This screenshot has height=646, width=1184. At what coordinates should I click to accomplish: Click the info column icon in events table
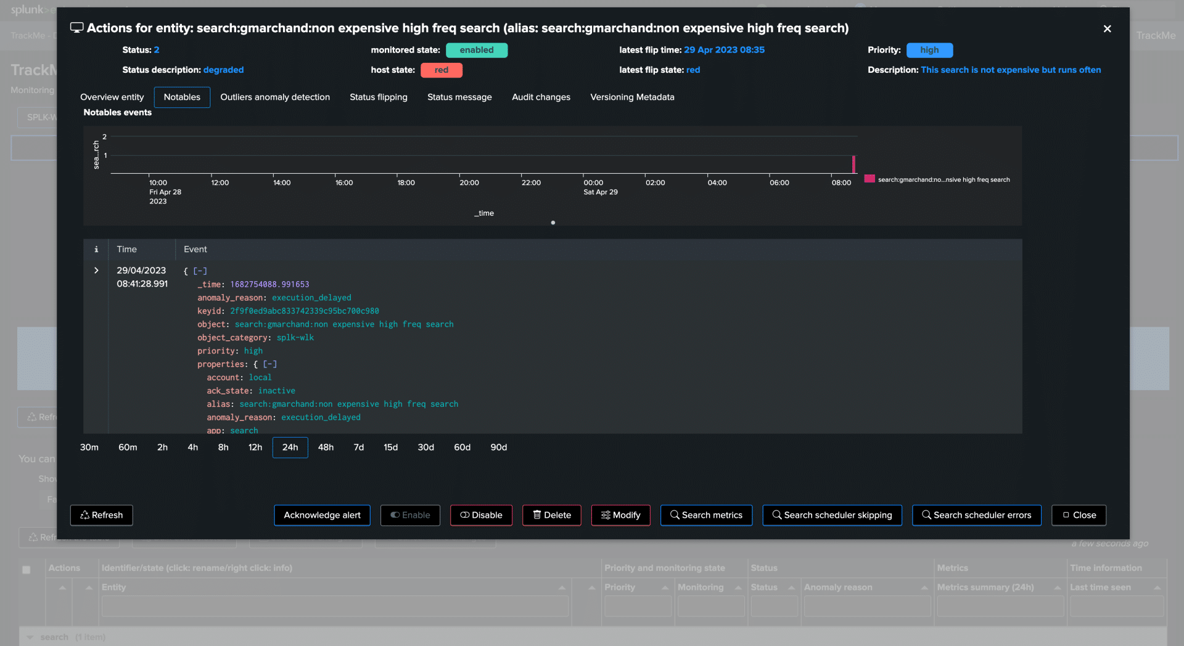point(96,250)
